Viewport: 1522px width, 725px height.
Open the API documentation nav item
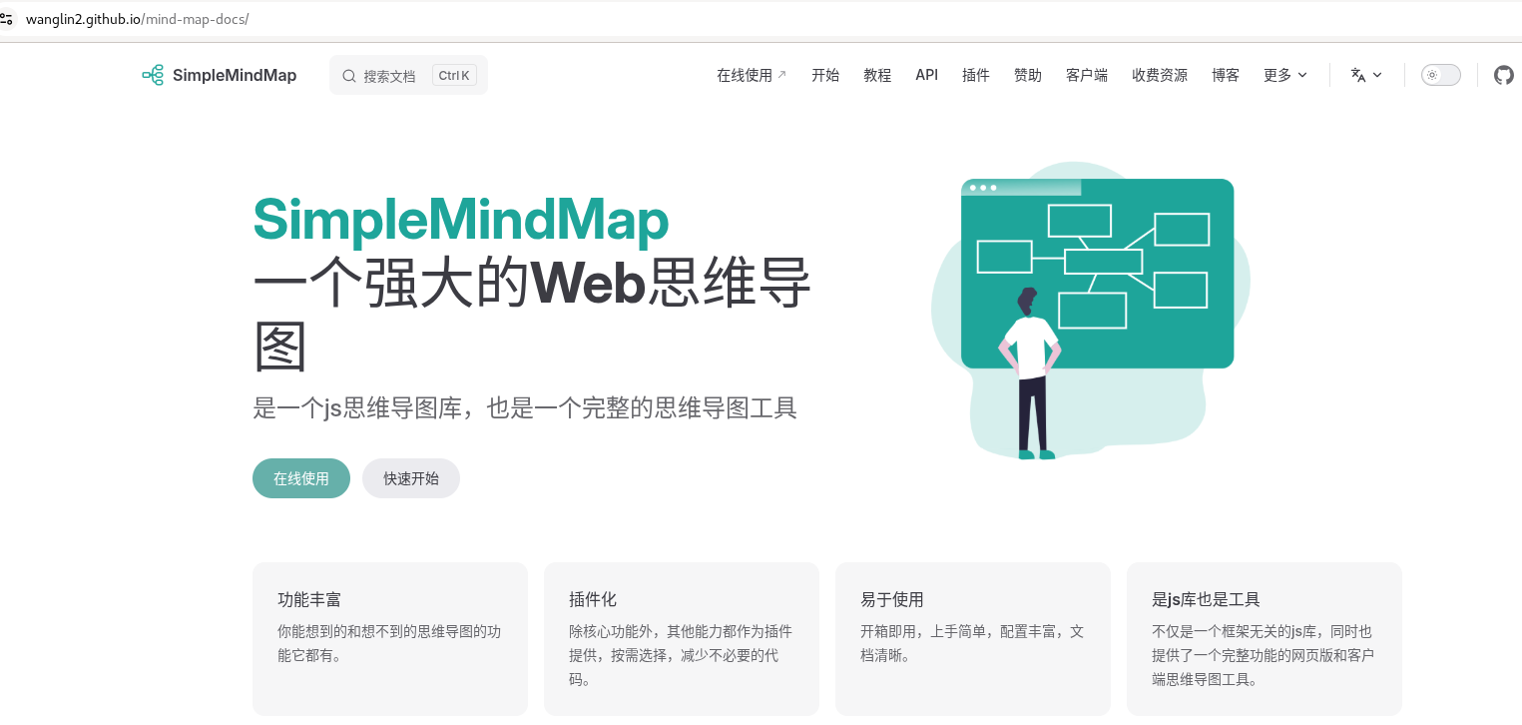926,75
